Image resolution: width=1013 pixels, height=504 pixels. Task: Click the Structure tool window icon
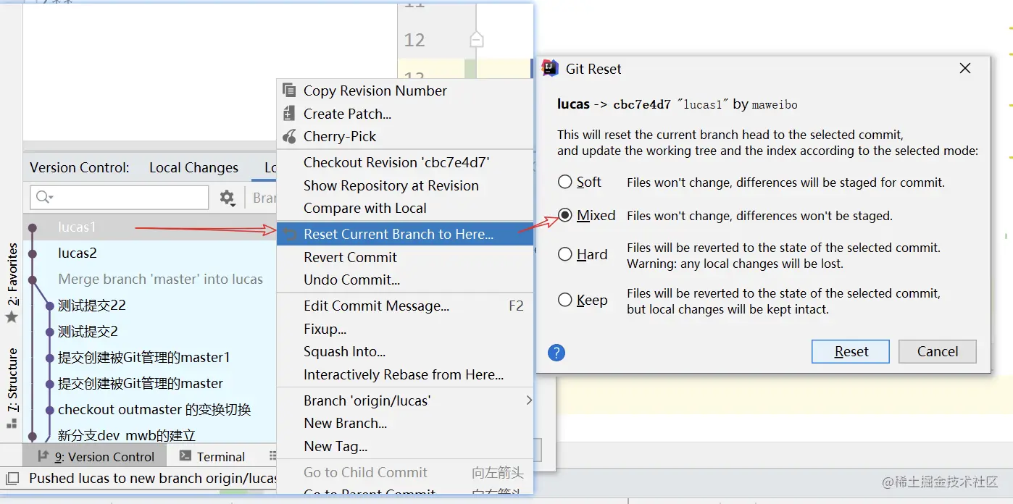12,422
